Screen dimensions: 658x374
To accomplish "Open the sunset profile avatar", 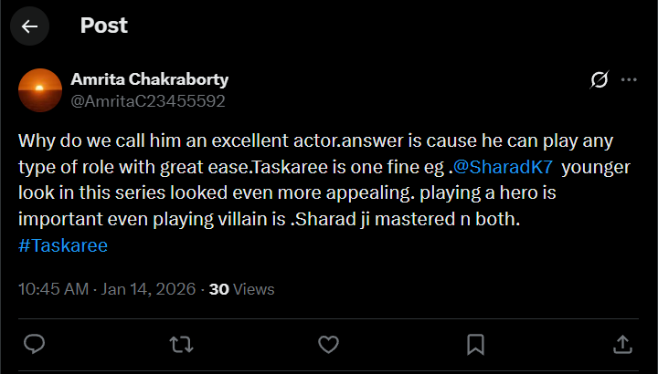I will 40,89.
